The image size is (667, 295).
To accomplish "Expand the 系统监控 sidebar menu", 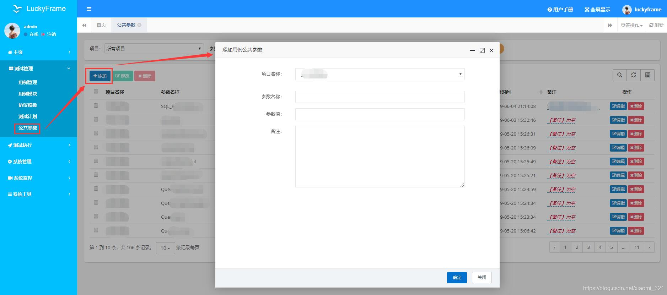I will (x=38, y=178).
